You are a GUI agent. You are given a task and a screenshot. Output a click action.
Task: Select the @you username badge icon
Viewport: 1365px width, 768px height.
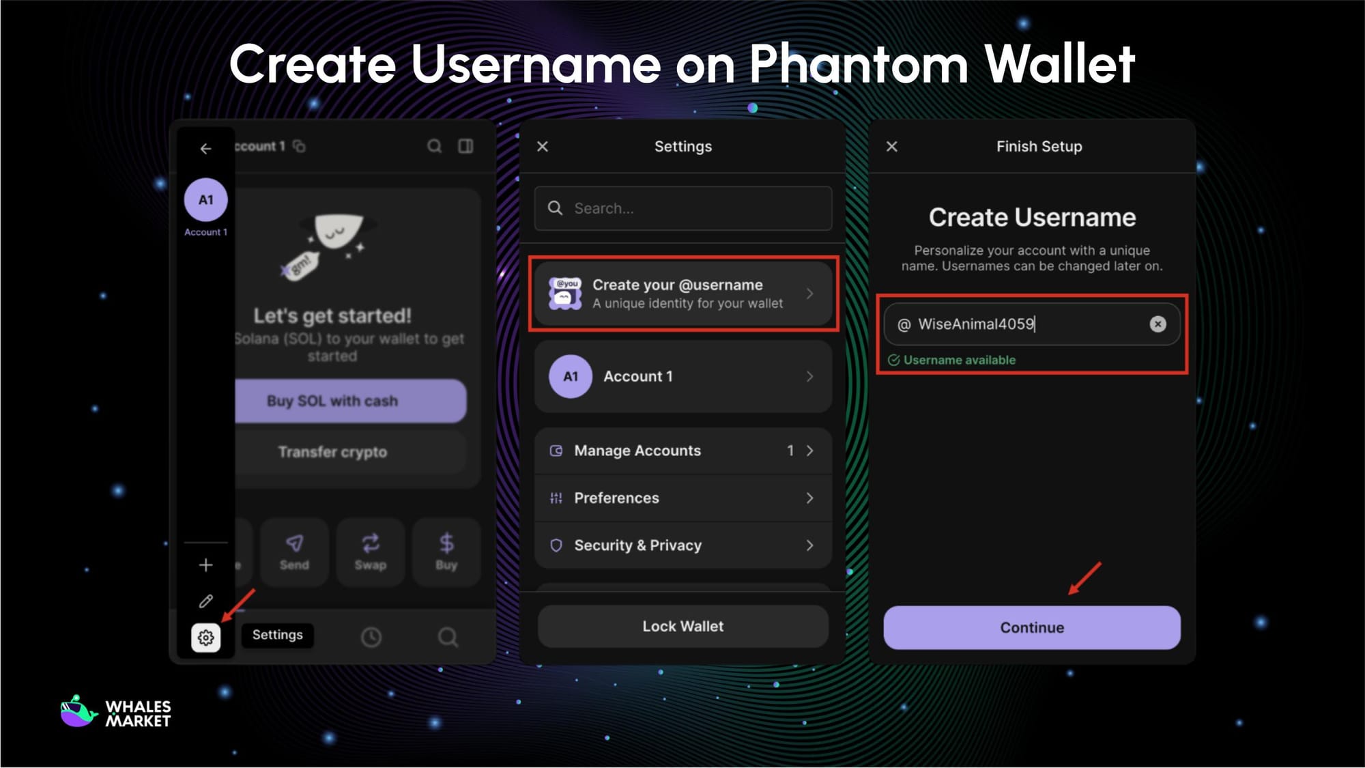[564, 293]
